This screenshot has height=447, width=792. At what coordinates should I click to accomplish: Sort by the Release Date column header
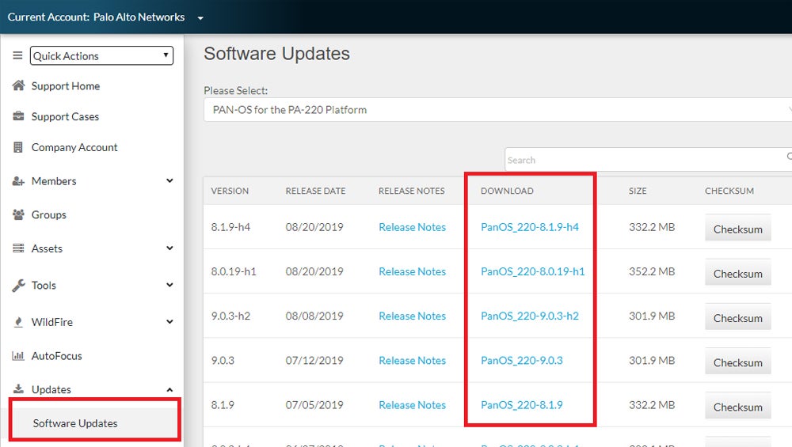(x=315, y=191)
